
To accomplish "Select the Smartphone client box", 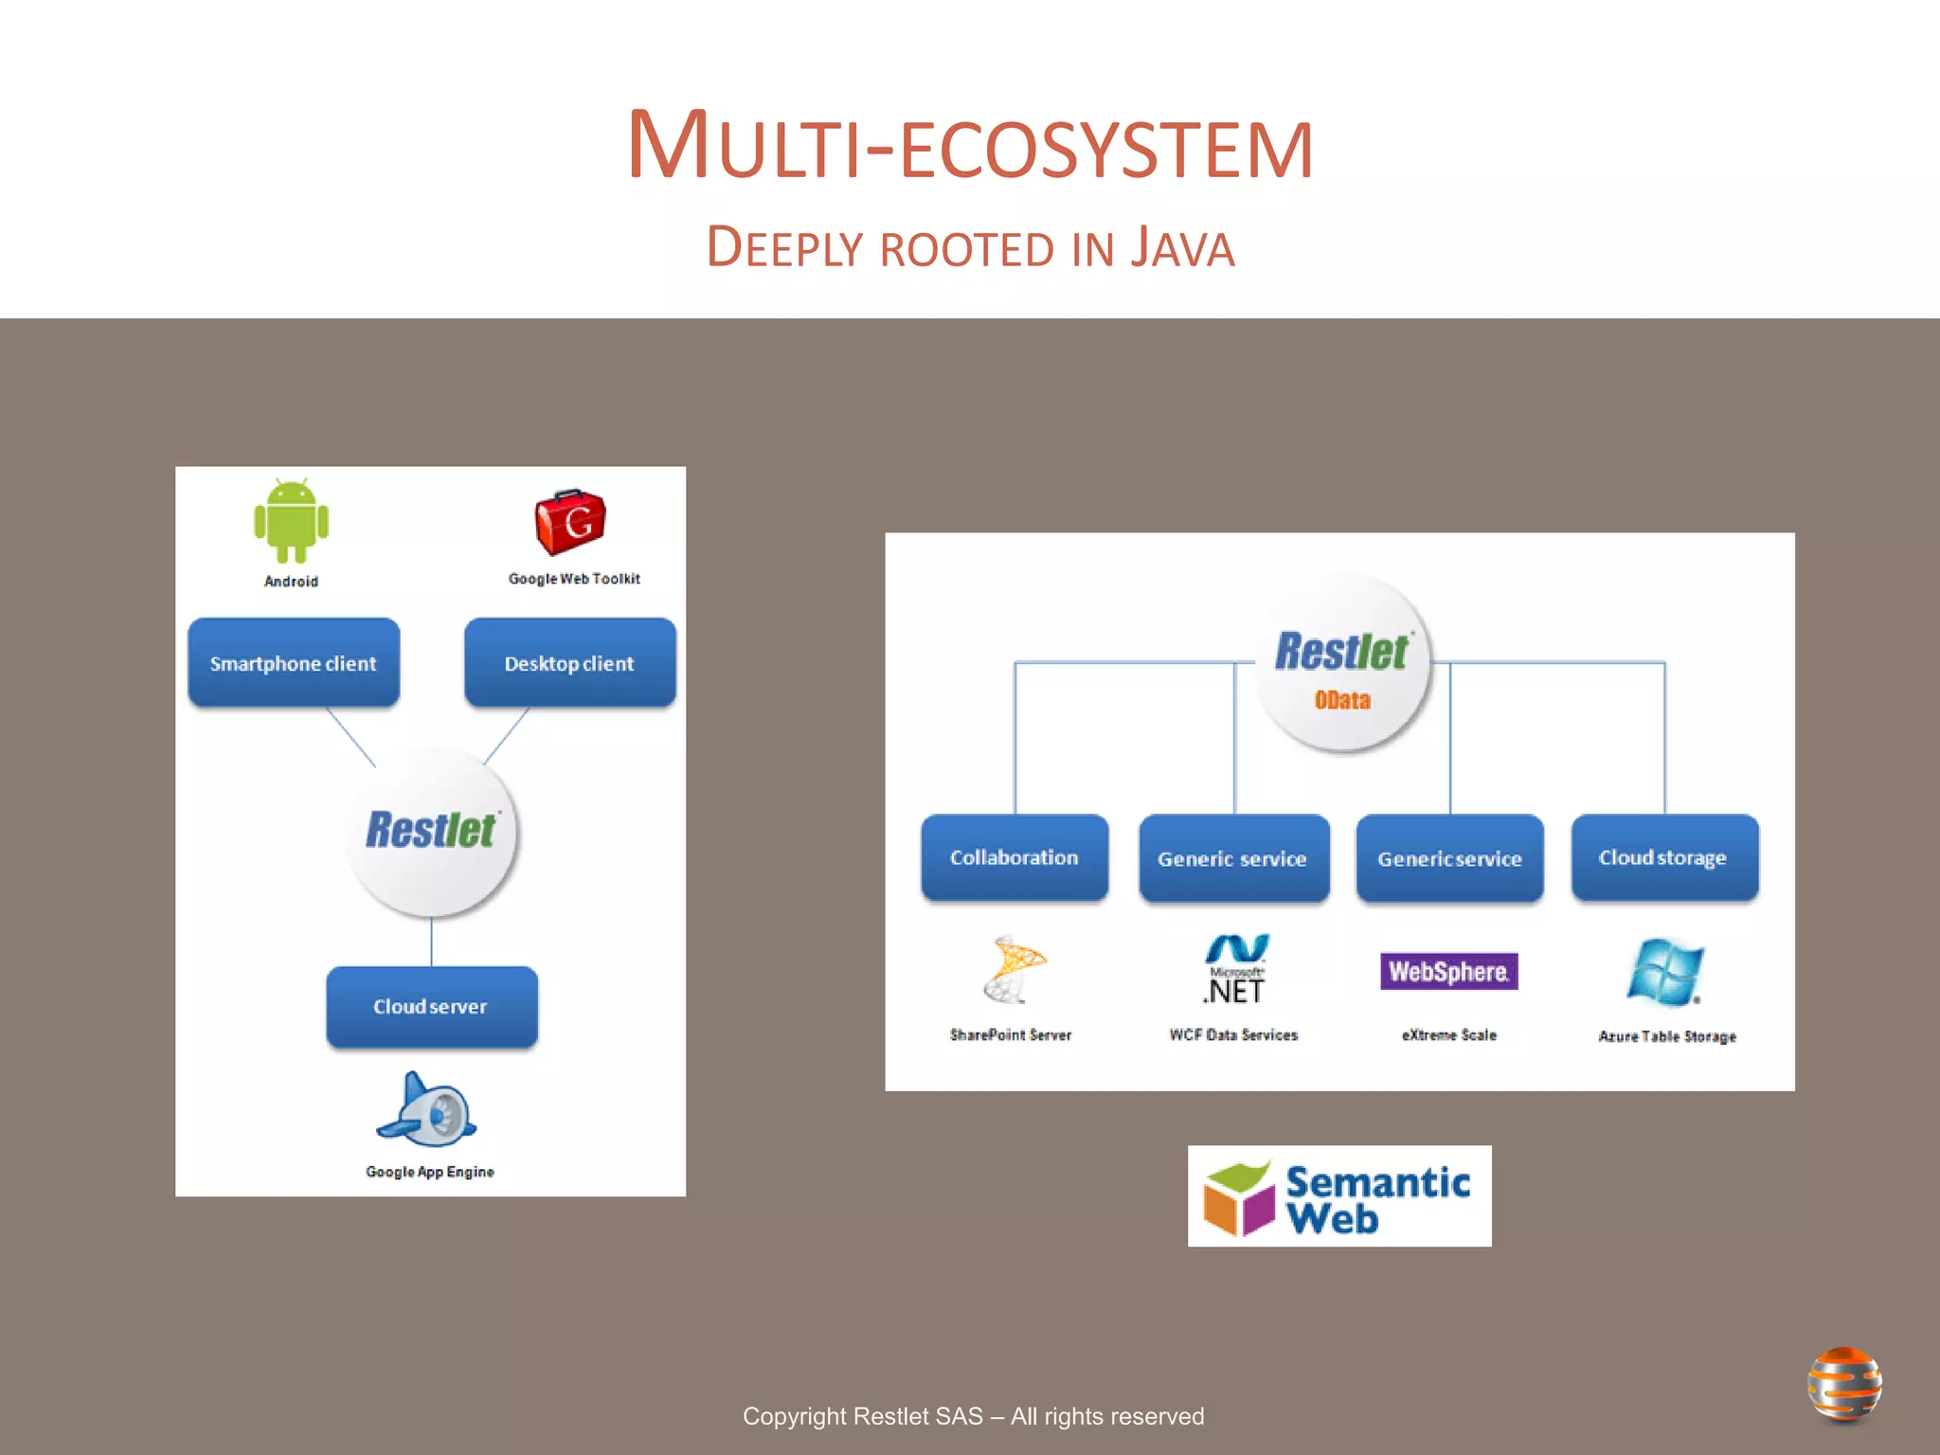I will pos(294,663).
